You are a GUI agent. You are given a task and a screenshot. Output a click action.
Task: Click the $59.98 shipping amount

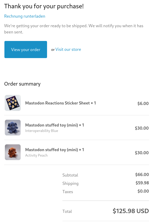[x=142, y=183]
